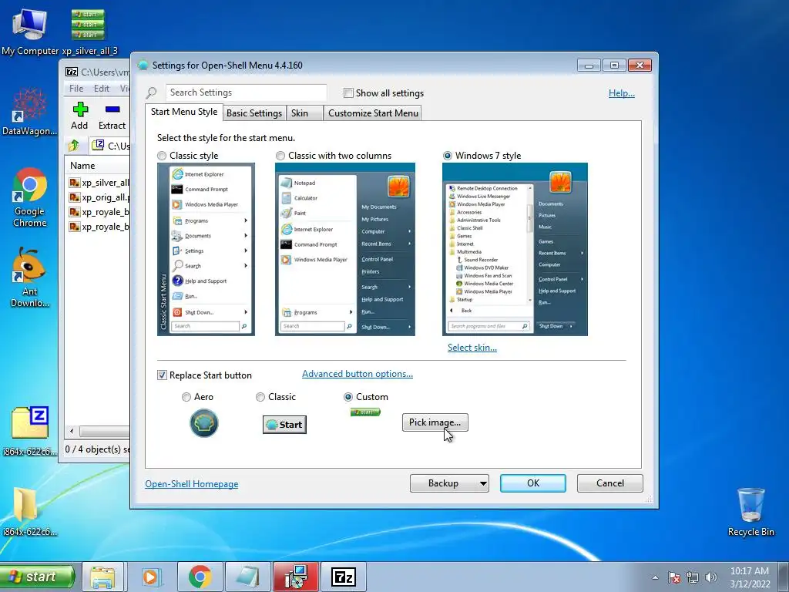The image size is (789, 592).
Task: Select the Classic style radio button
Action: pos(162,156)
